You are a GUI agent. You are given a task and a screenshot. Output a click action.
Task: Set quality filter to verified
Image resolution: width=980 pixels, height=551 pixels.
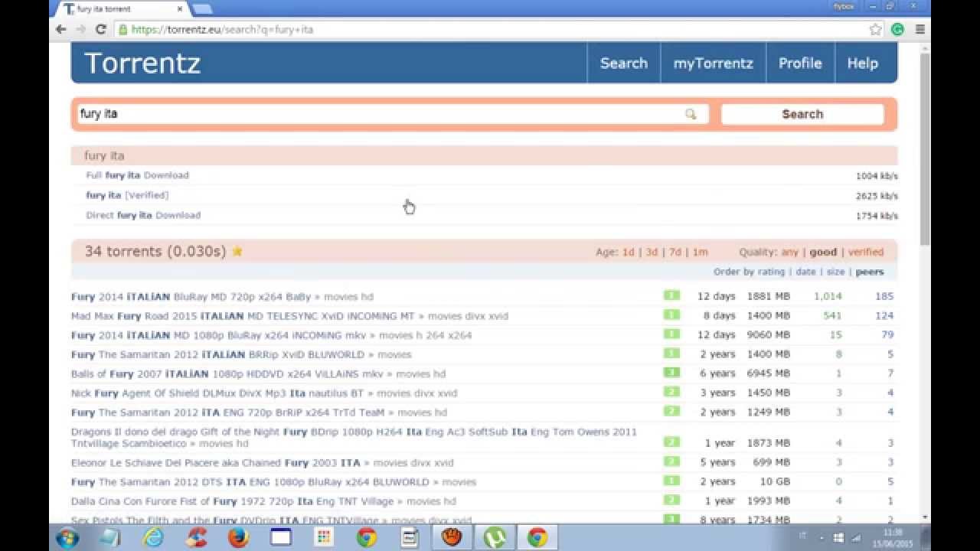click(866, 252)
